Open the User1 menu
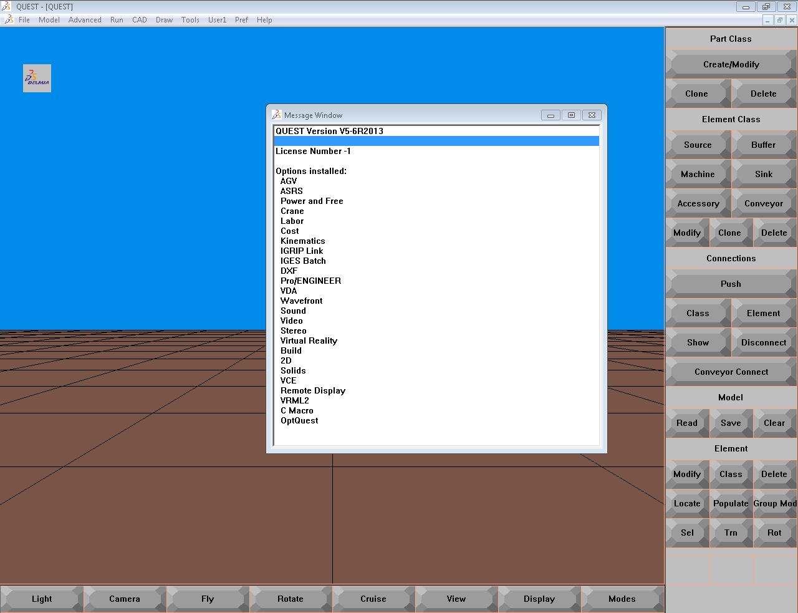 tap(217, 20)
